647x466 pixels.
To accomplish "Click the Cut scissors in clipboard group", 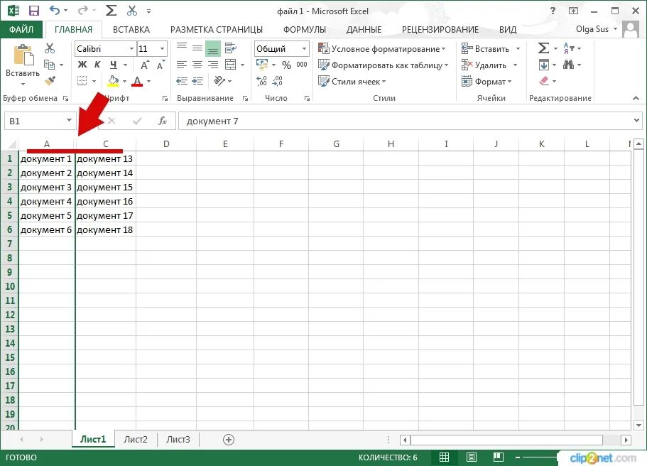I will 50,48.
